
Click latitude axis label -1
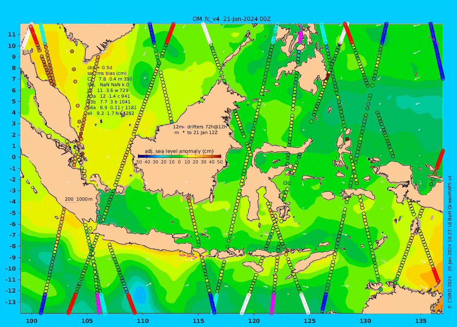[13, 168]
